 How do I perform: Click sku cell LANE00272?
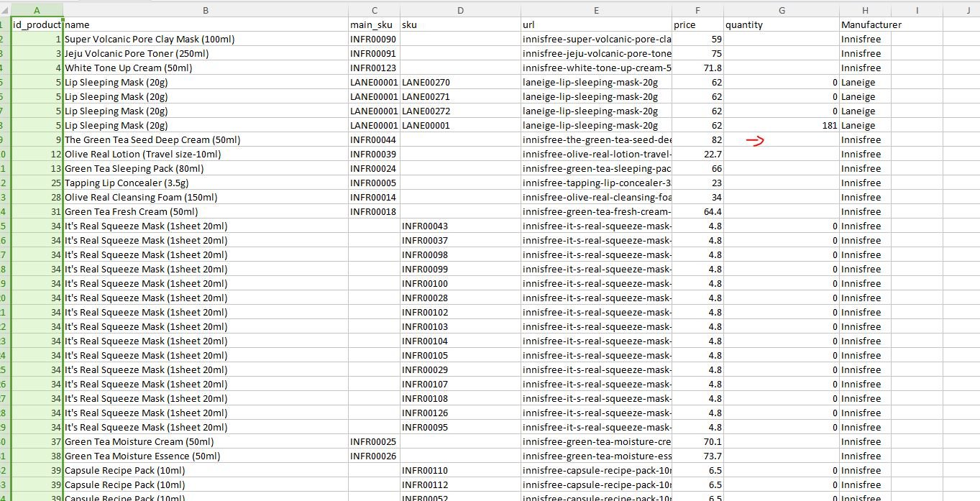click(460, 111)
